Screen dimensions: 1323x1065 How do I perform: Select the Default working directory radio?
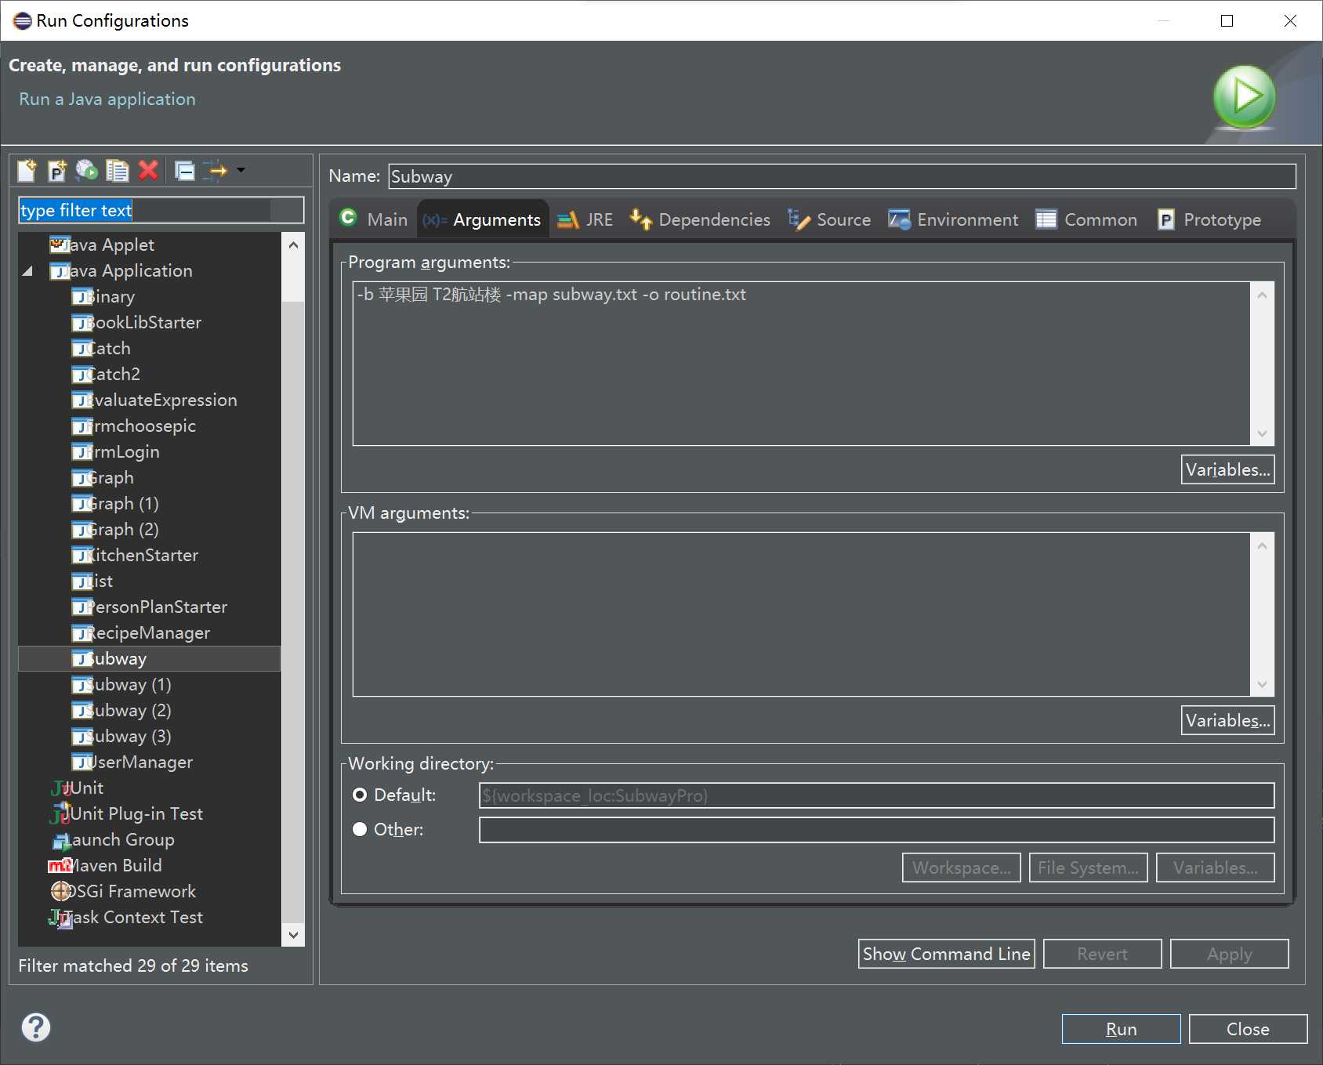point(360,795)
